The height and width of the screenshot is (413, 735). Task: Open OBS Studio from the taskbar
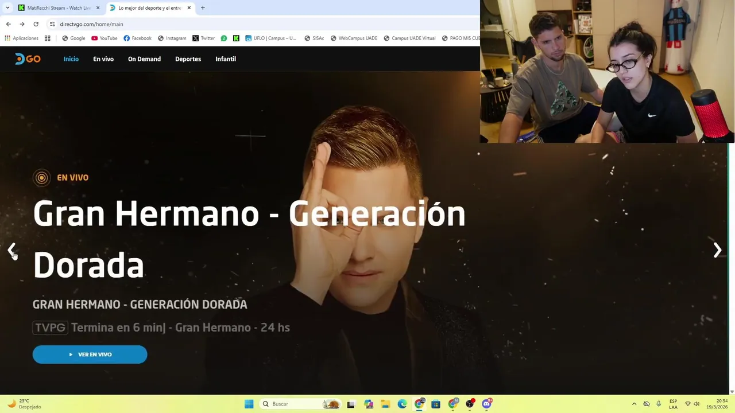[x=470, y=404]
